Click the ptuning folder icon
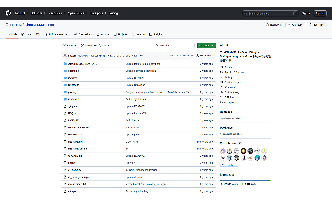This screenshot has height=201, width=332. pos(65,92)
